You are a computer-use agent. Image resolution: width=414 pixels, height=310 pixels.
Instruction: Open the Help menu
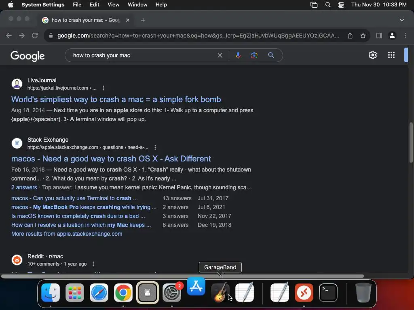(161, 5)
